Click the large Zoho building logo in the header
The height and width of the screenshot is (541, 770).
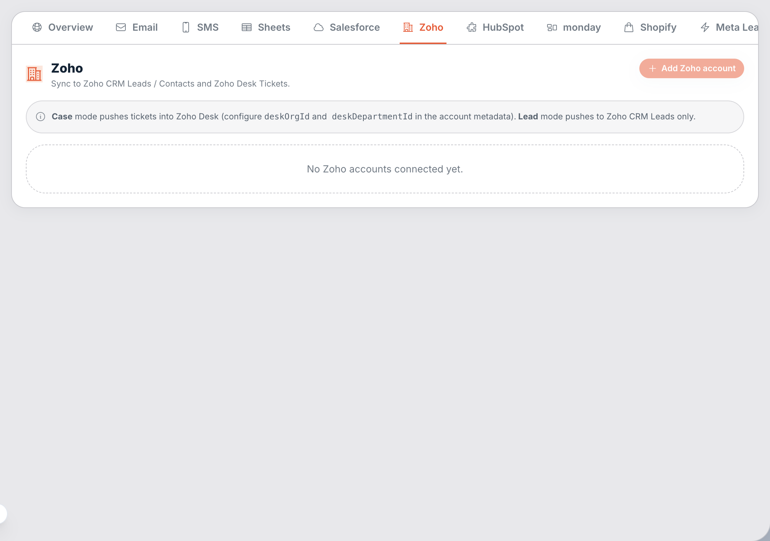[x=34, y=74]
